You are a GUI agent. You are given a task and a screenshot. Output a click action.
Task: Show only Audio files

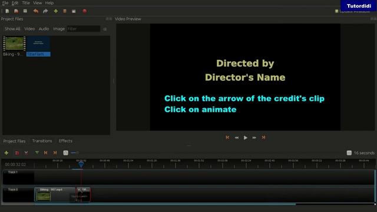tap(44, 29)
